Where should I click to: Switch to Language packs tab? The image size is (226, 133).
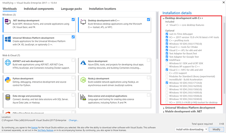(71, 9)
